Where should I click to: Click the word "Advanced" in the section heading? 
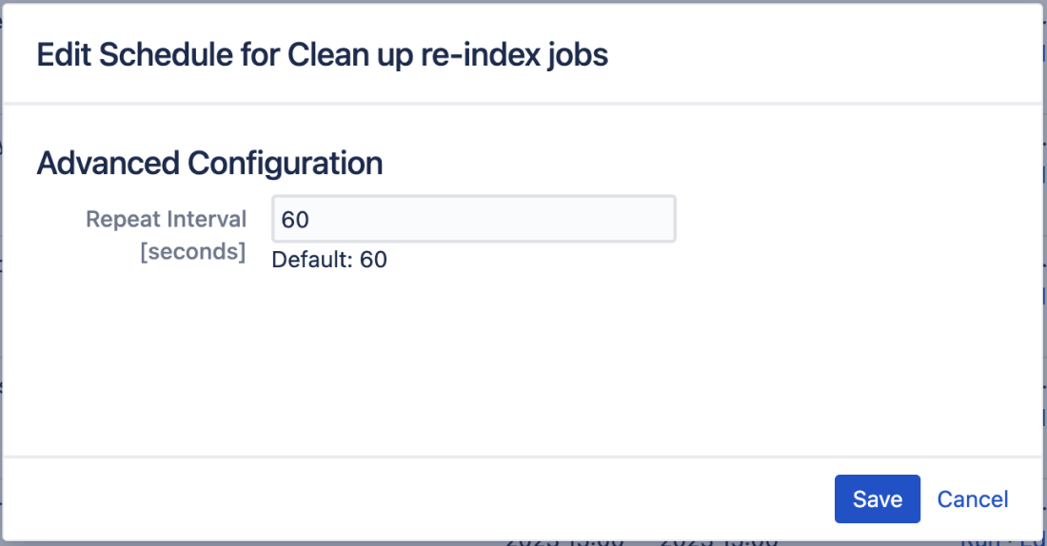pos(108,164)
